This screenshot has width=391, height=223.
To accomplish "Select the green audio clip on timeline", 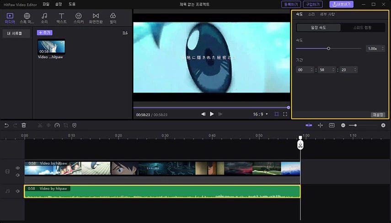I will (162, 191).
